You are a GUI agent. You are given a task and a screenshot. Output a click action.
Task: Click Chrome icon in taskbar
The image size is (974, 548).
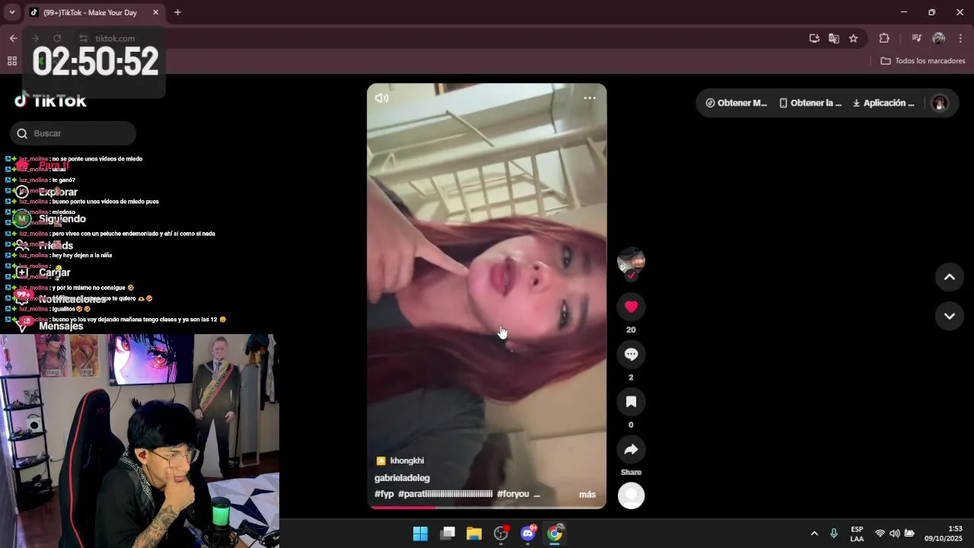click(x=555, y=534)
